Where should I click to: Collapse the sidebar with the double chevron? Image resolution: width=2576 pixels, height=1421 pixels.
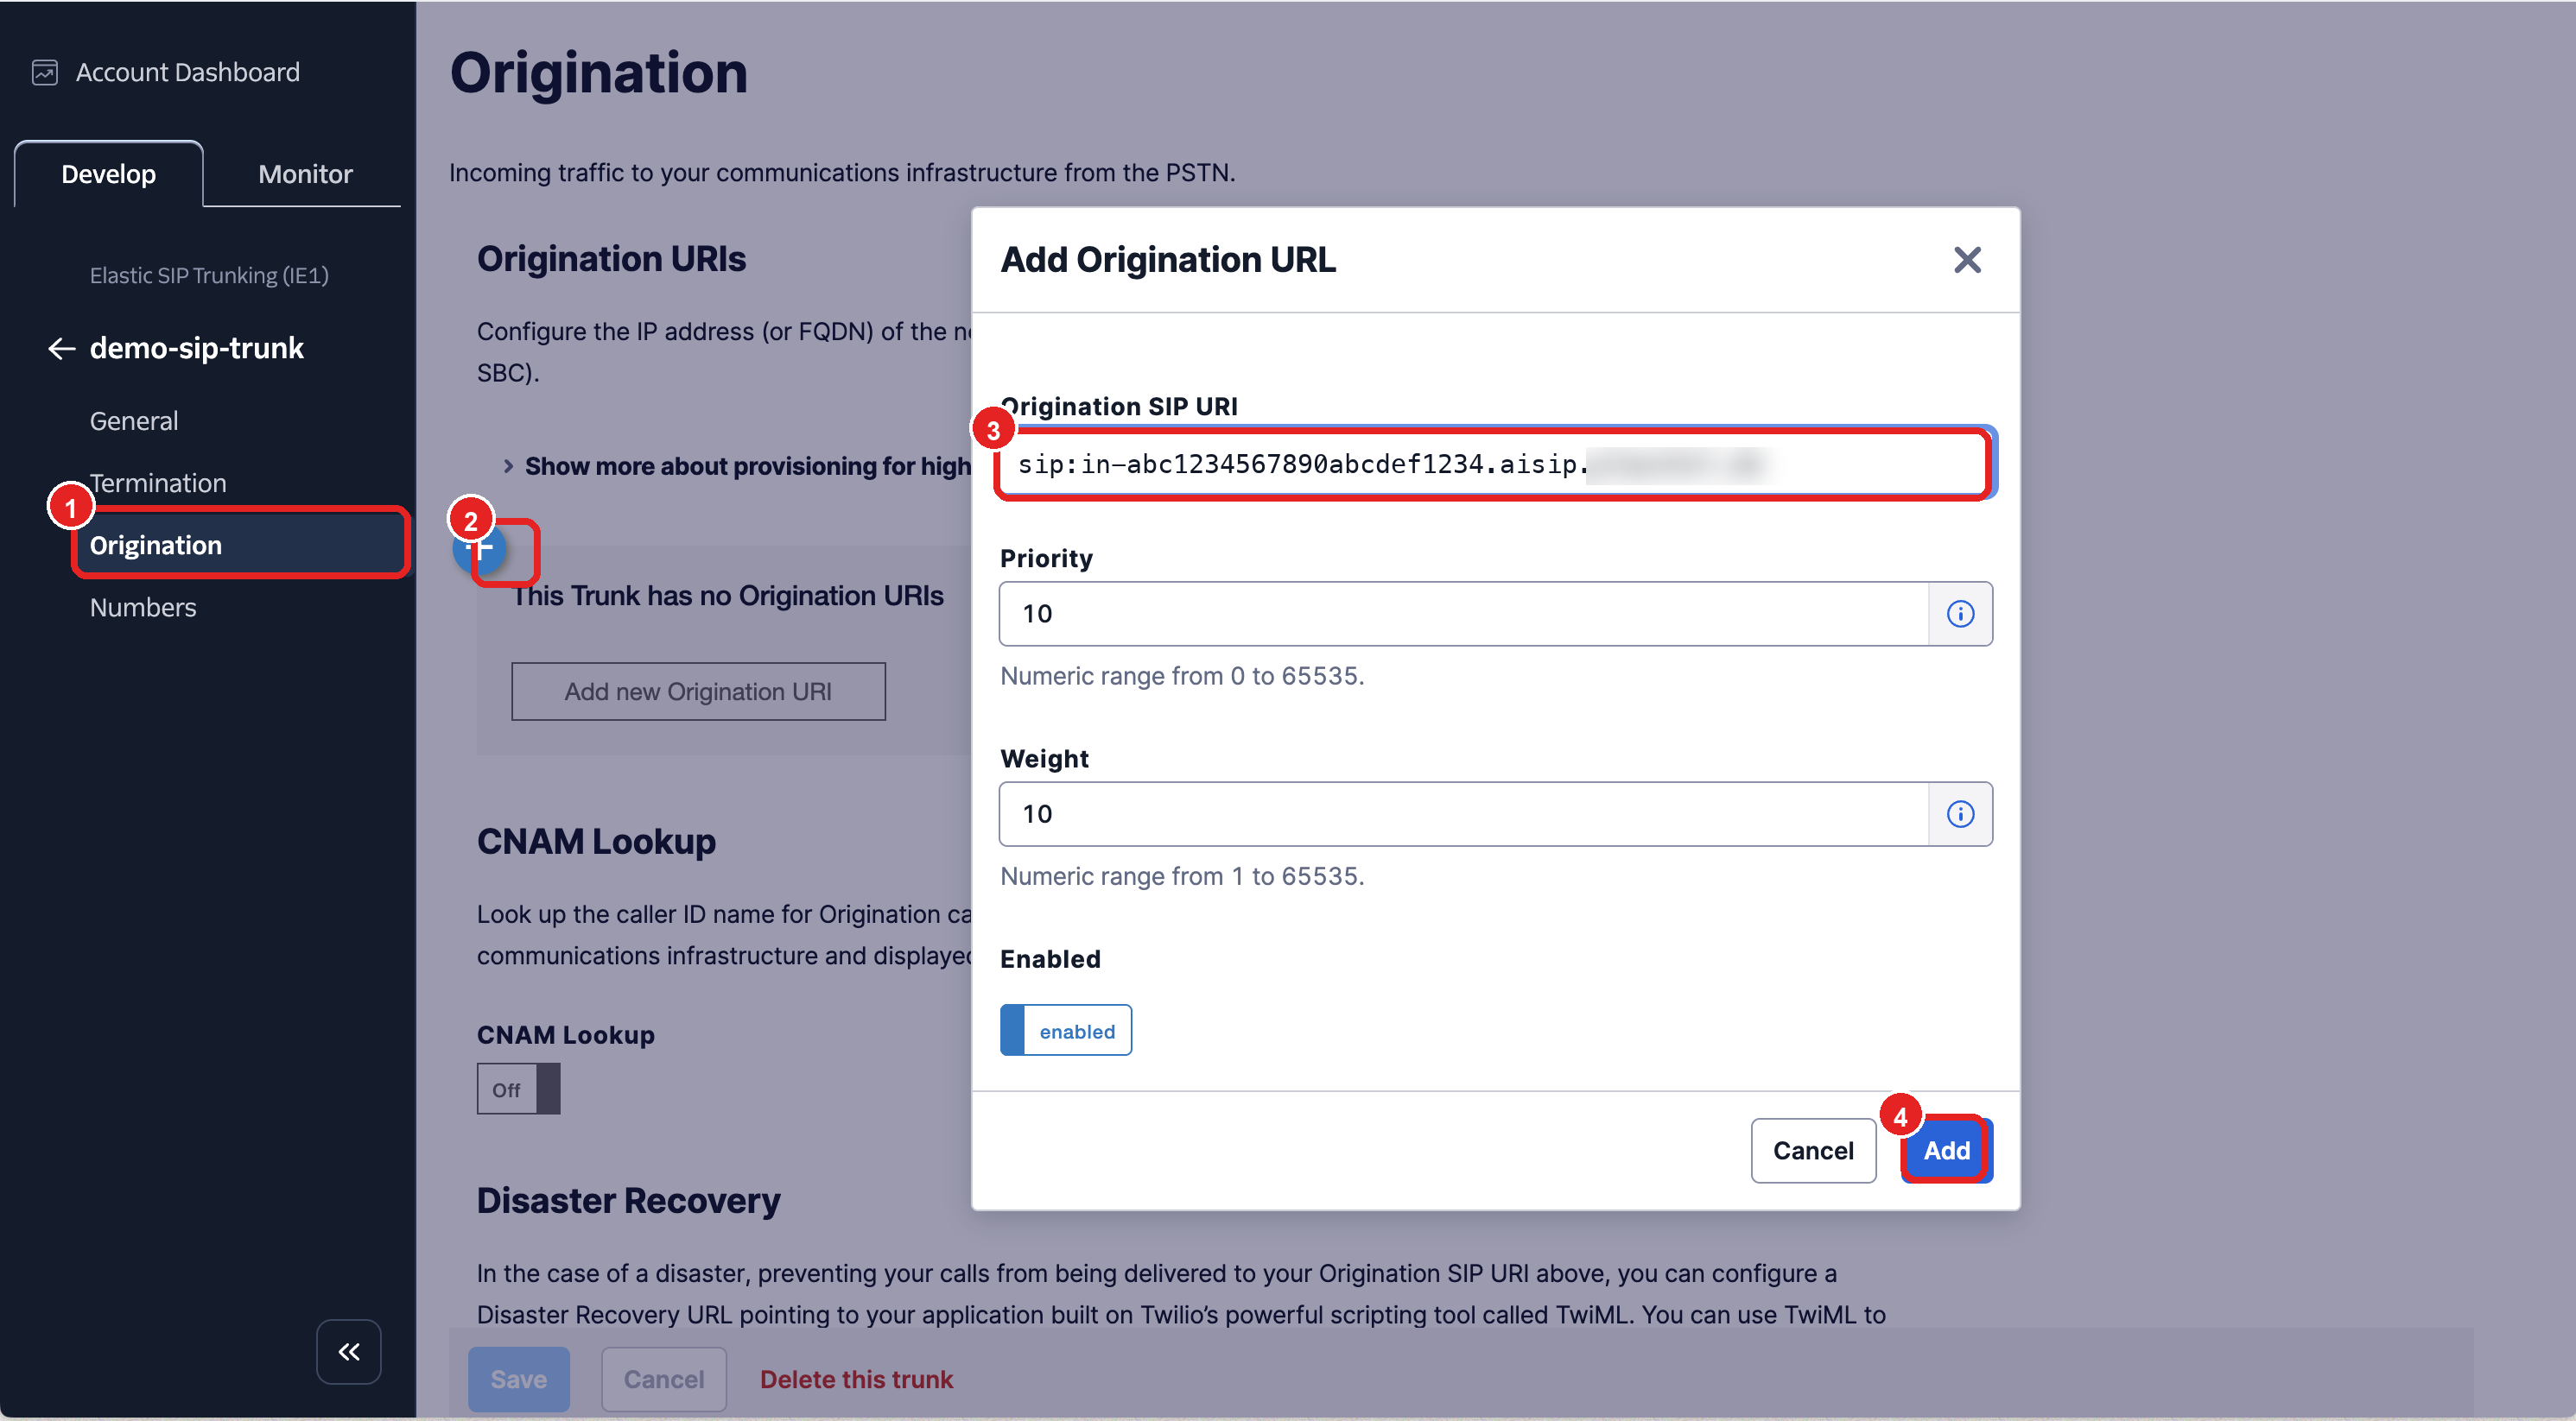[348, 1351]
